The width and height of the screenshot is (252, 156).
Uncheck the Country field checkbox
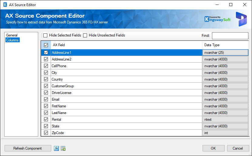(x=46, y=79)
